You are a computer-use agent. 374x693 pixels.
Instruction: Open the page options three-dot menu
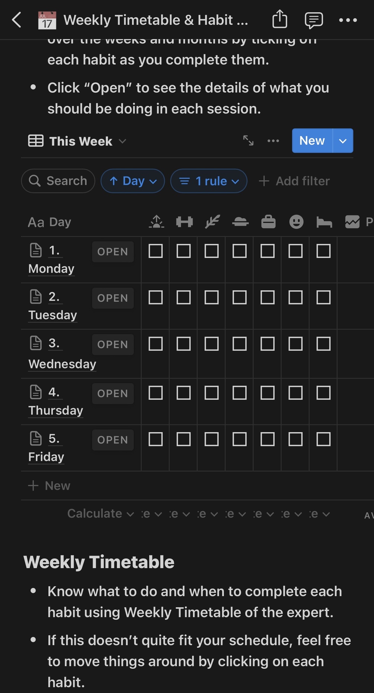tap(348, 20)
